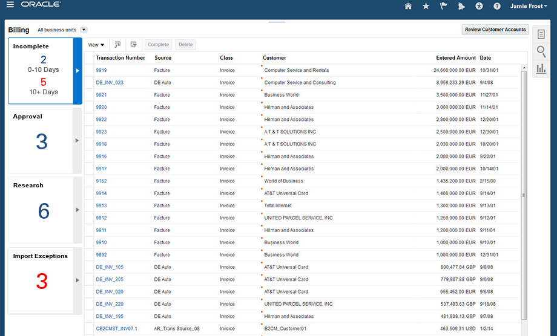Open accessibility settings icon

point(480,6)
